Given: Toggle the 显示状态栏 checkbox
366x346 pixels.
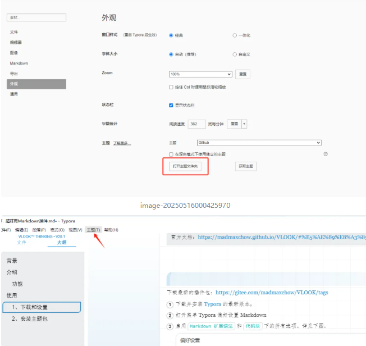Looking at the screenshot, I should [x=171, y=106].
